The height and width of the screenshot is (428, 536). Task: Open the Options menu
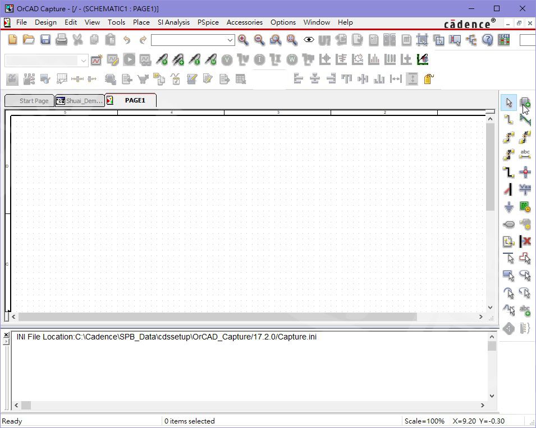283,22
